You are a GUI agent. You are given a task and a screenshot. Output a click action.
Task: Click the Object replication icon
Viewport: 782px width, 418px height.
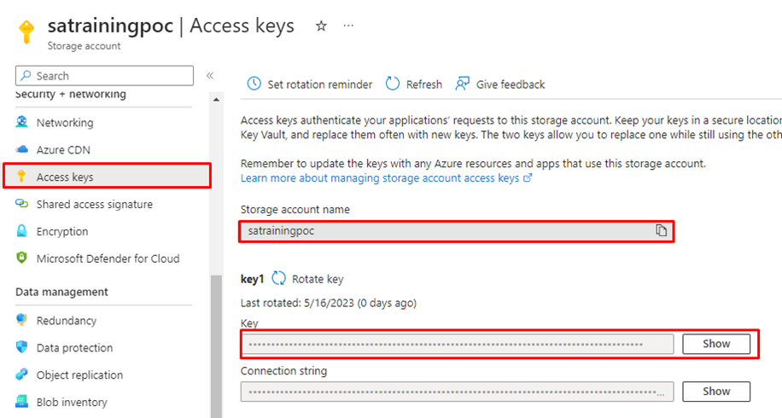point(22,375)
